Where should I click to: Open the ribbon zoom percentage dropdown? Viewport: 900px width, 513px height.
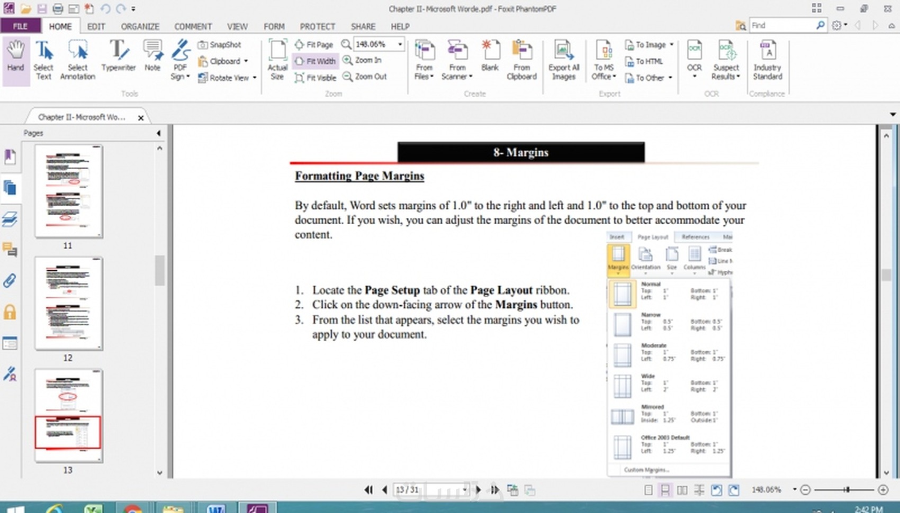(x=400, y=44)
